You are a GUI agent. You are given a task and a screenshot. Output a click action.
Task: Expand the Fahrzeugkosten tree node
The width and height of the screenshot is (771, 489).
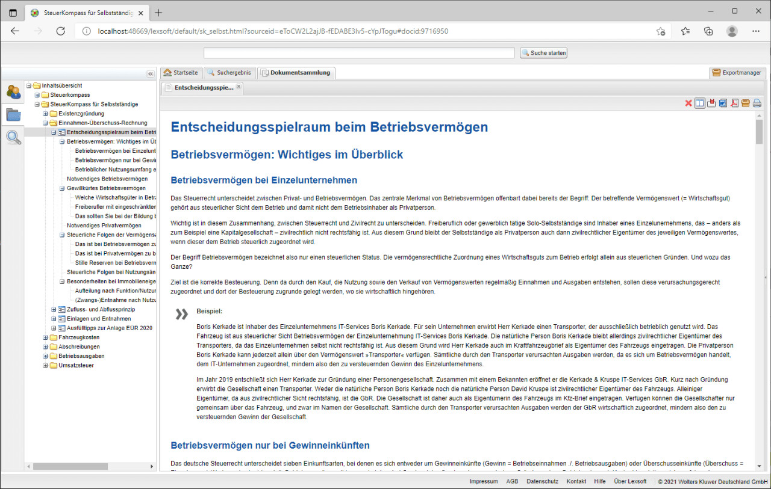(x=45, y=337)
